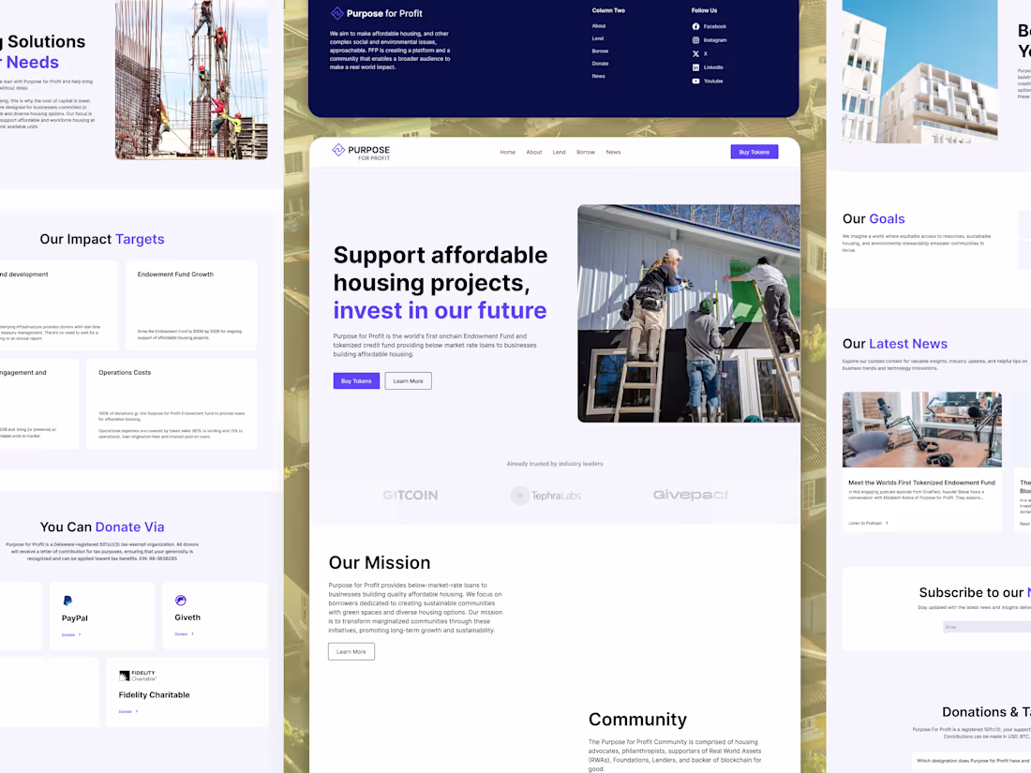Open LinkedIn via the footer icon
This screenshot has height=773, width=1031.
point(697,67)
